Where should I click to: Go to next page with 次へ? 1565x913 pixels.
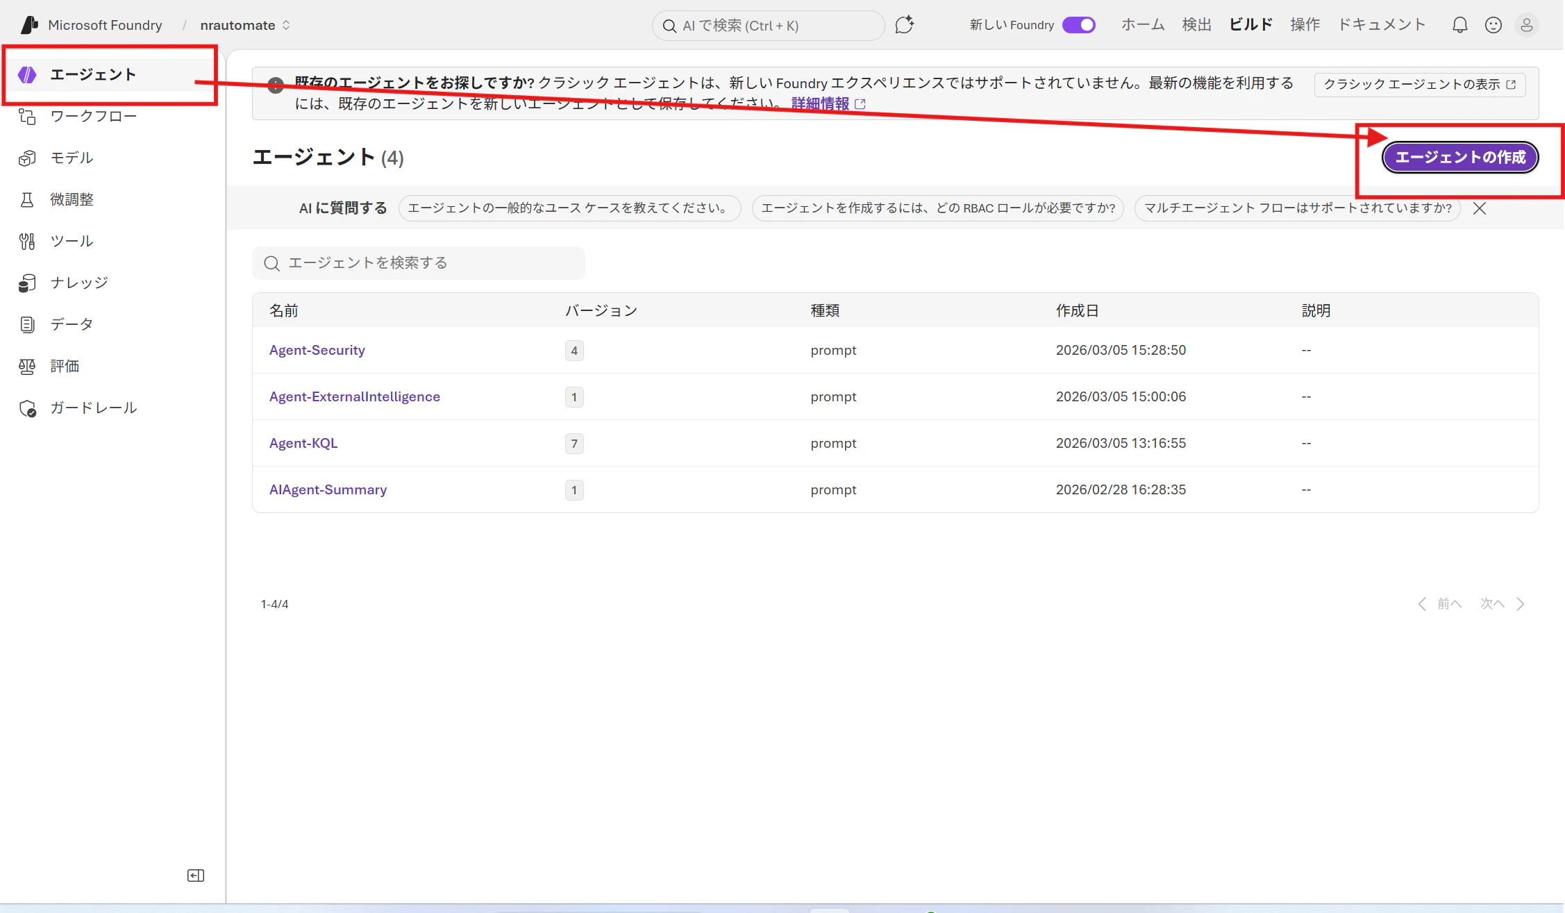click(1501, 604)
